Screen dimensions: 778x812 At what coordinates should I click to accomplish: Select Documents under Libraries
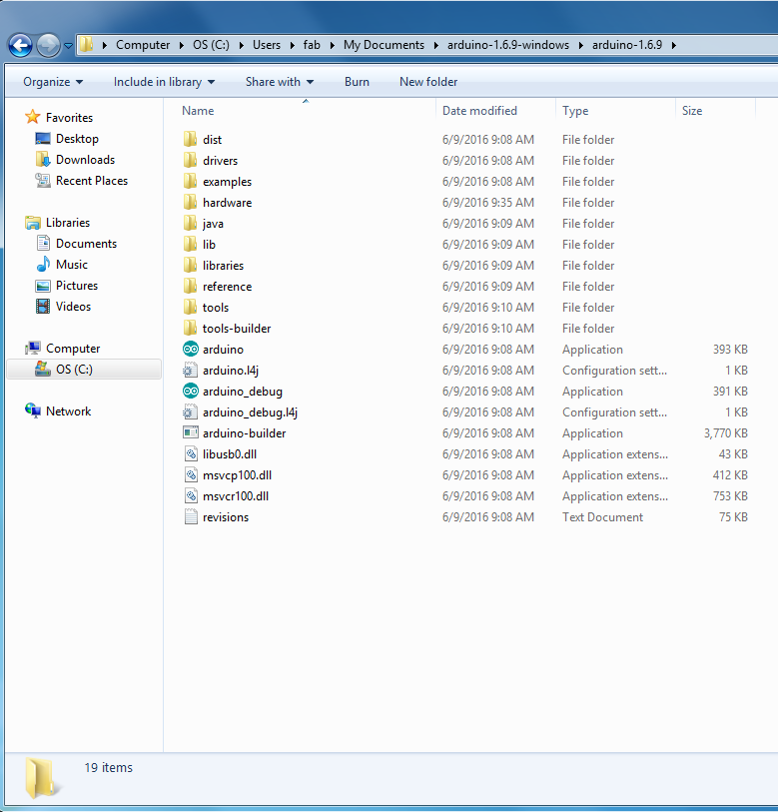[x=86, y=244]
